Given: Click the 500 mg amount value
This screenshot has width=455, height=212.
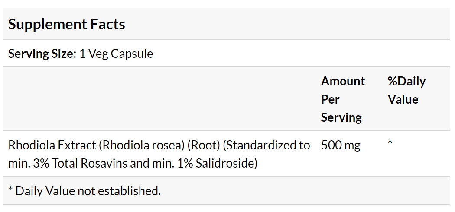Looking at the screenshot, I should 341,146.
